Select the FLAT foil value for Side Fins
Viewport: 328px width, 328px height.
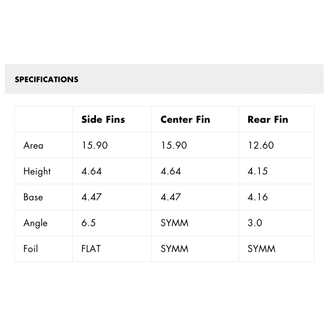(90, 248)
